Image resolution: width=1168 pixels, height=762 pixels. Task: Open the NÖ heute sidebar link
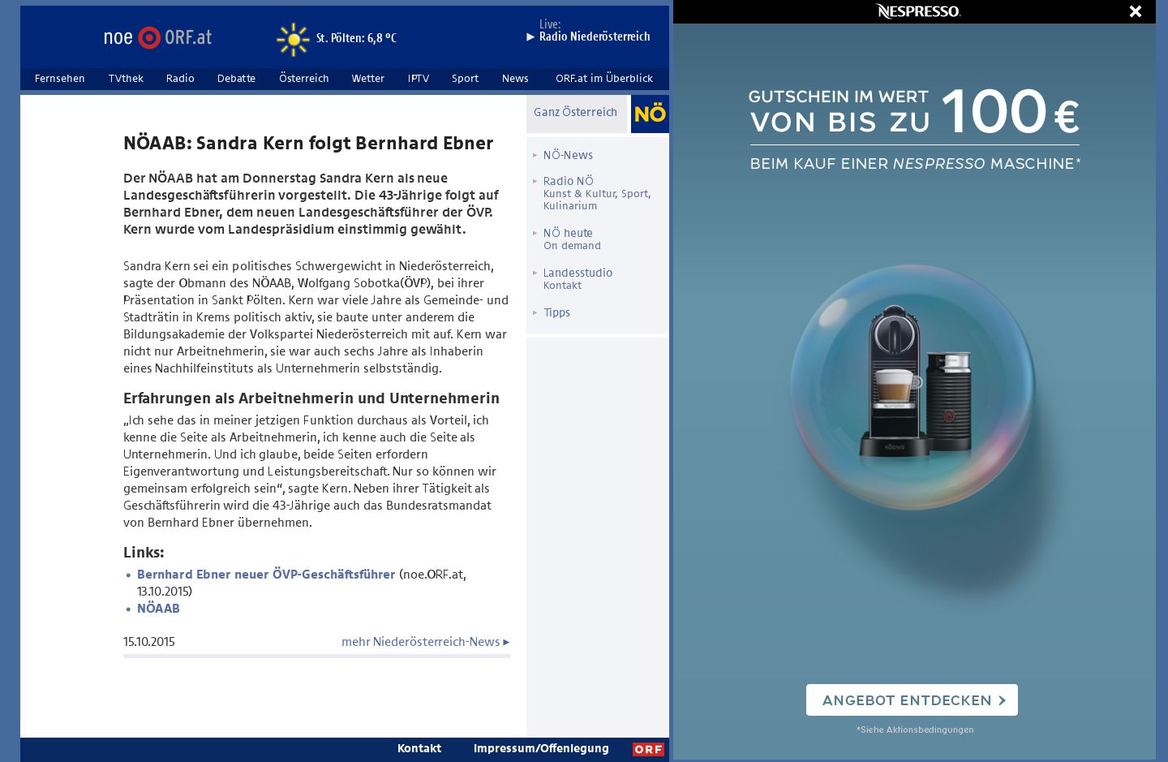click(x=568, y=233)
